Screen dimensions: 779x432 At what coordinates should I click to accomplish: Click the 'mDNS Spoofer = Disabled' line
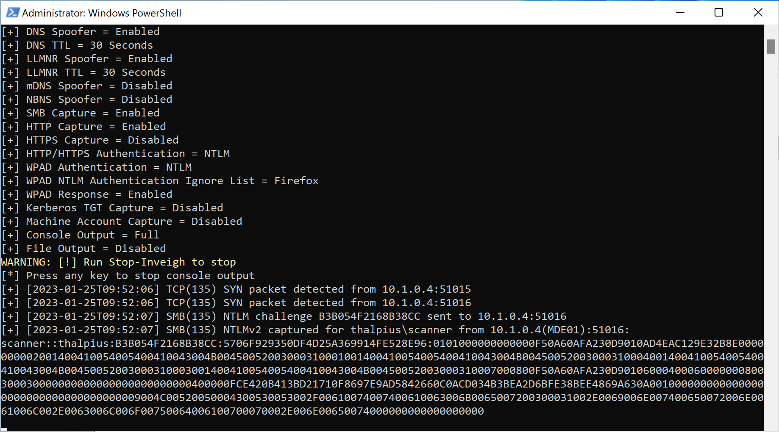coord(99,86)
